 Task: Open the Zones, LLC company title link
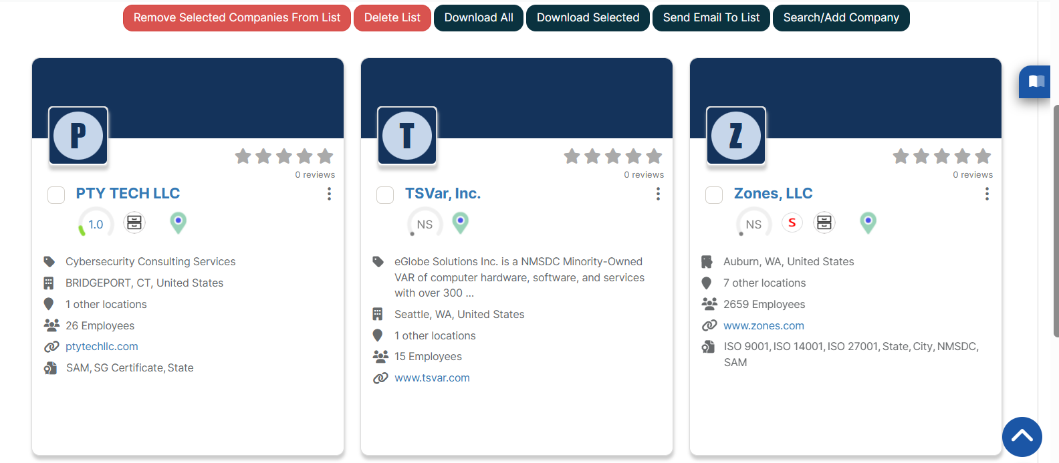coord(773,194)
